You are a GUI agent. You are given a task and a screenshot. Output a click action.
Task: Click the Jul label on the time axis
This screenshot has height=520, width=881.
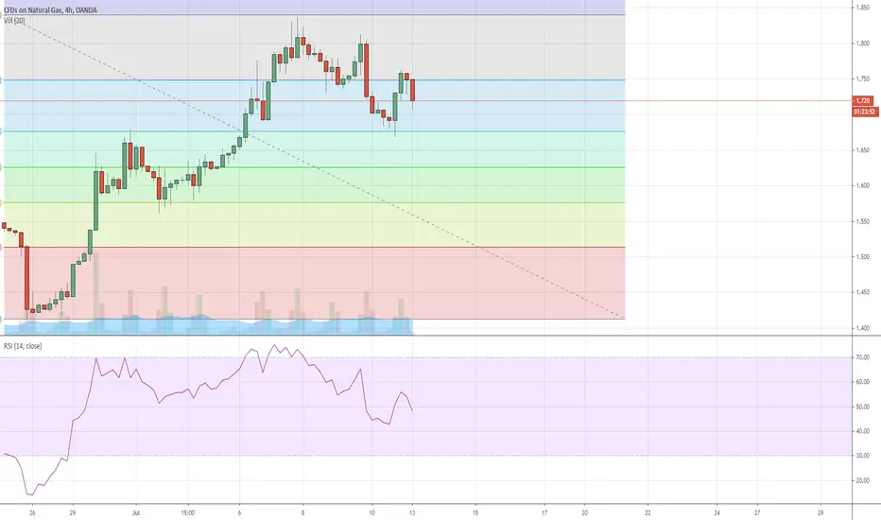click(x=135, y=512)
